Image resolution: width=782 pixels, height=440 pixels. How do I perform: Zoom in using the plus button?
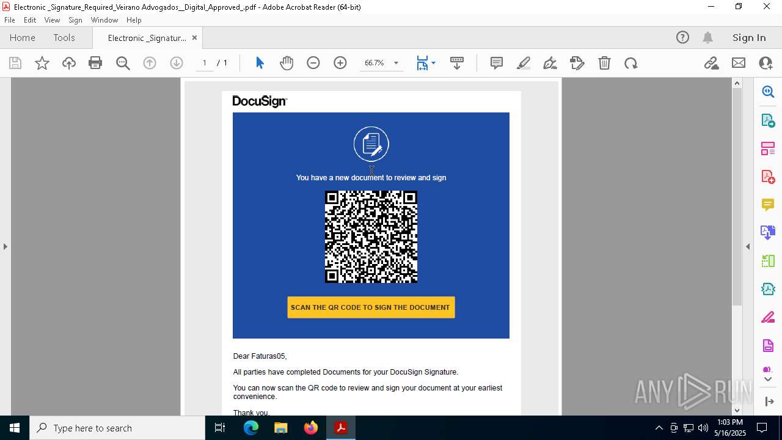(340, 63)
